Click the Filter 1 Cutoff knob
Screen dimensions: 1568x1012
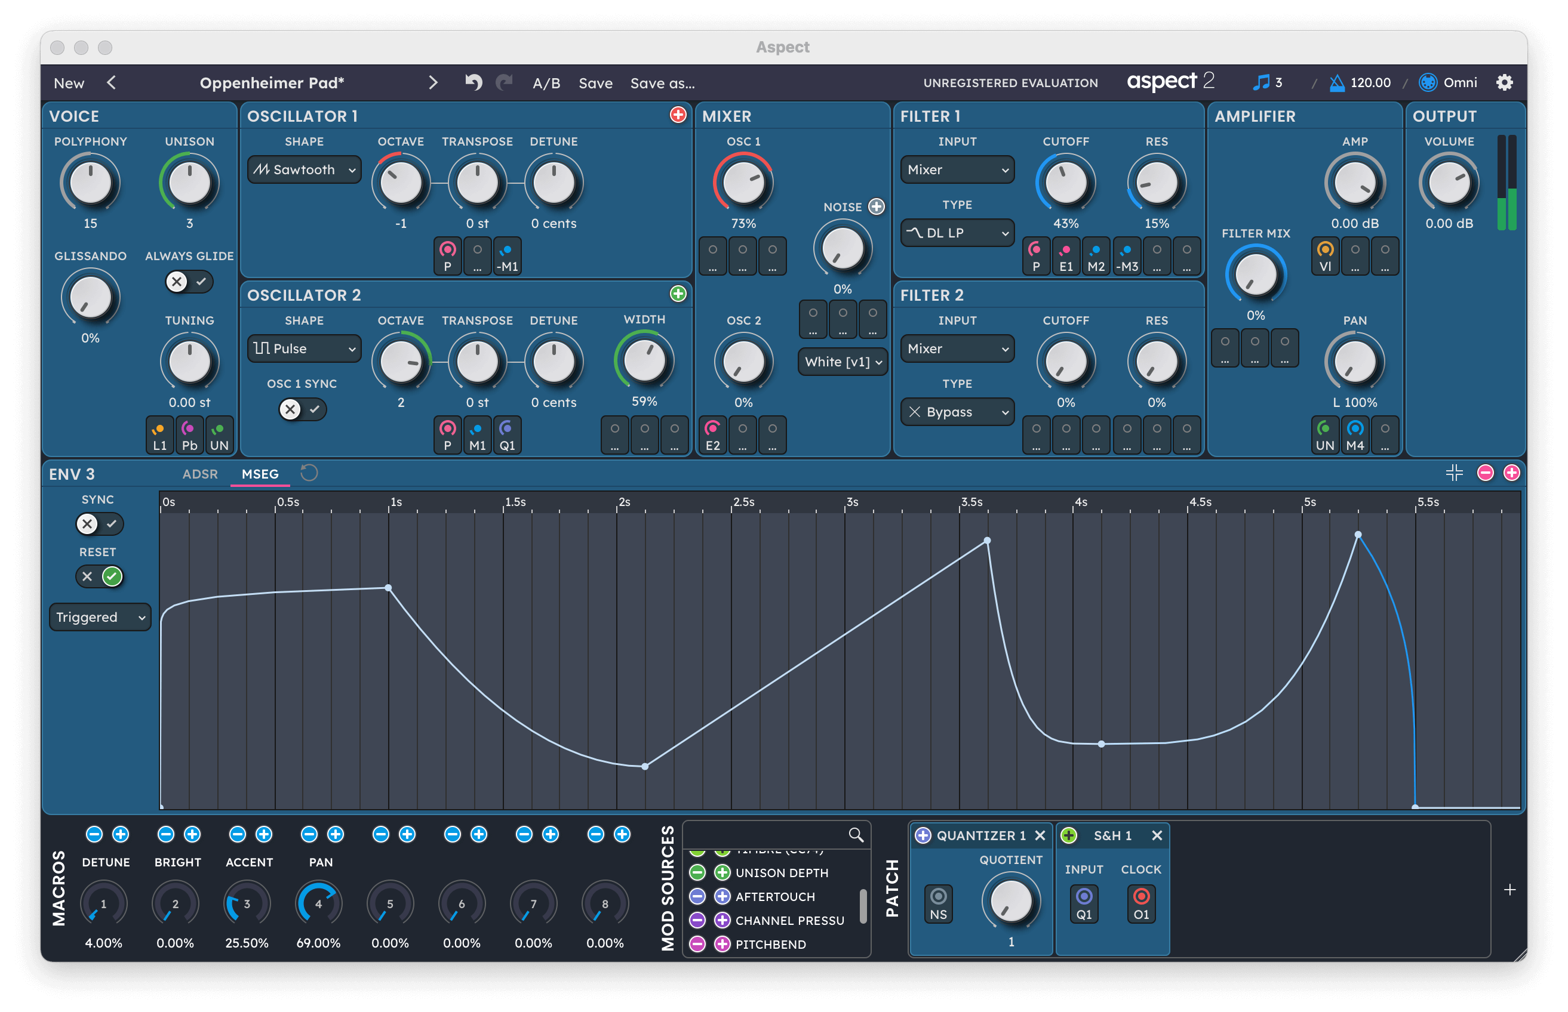point(1065,183)
